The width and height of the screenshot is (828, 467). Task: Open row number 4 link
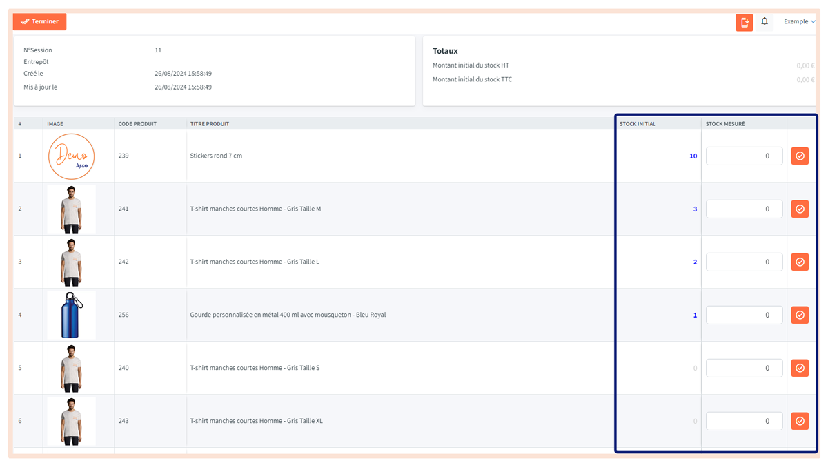20,315
